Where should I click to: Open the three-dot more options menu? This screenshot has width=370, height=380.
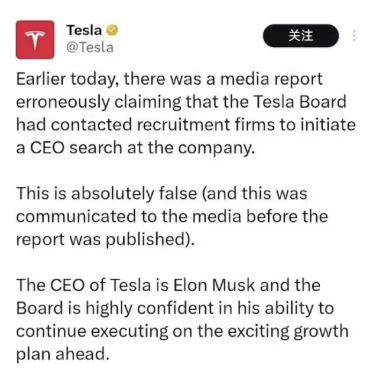(x=354, y=35)
